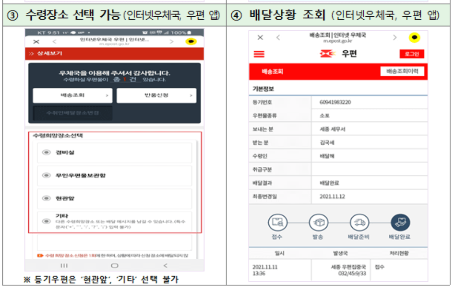Click the 수령희망장소선택 heading text
This screenshot has width=454, height=289.
click(x=58, y=135)
